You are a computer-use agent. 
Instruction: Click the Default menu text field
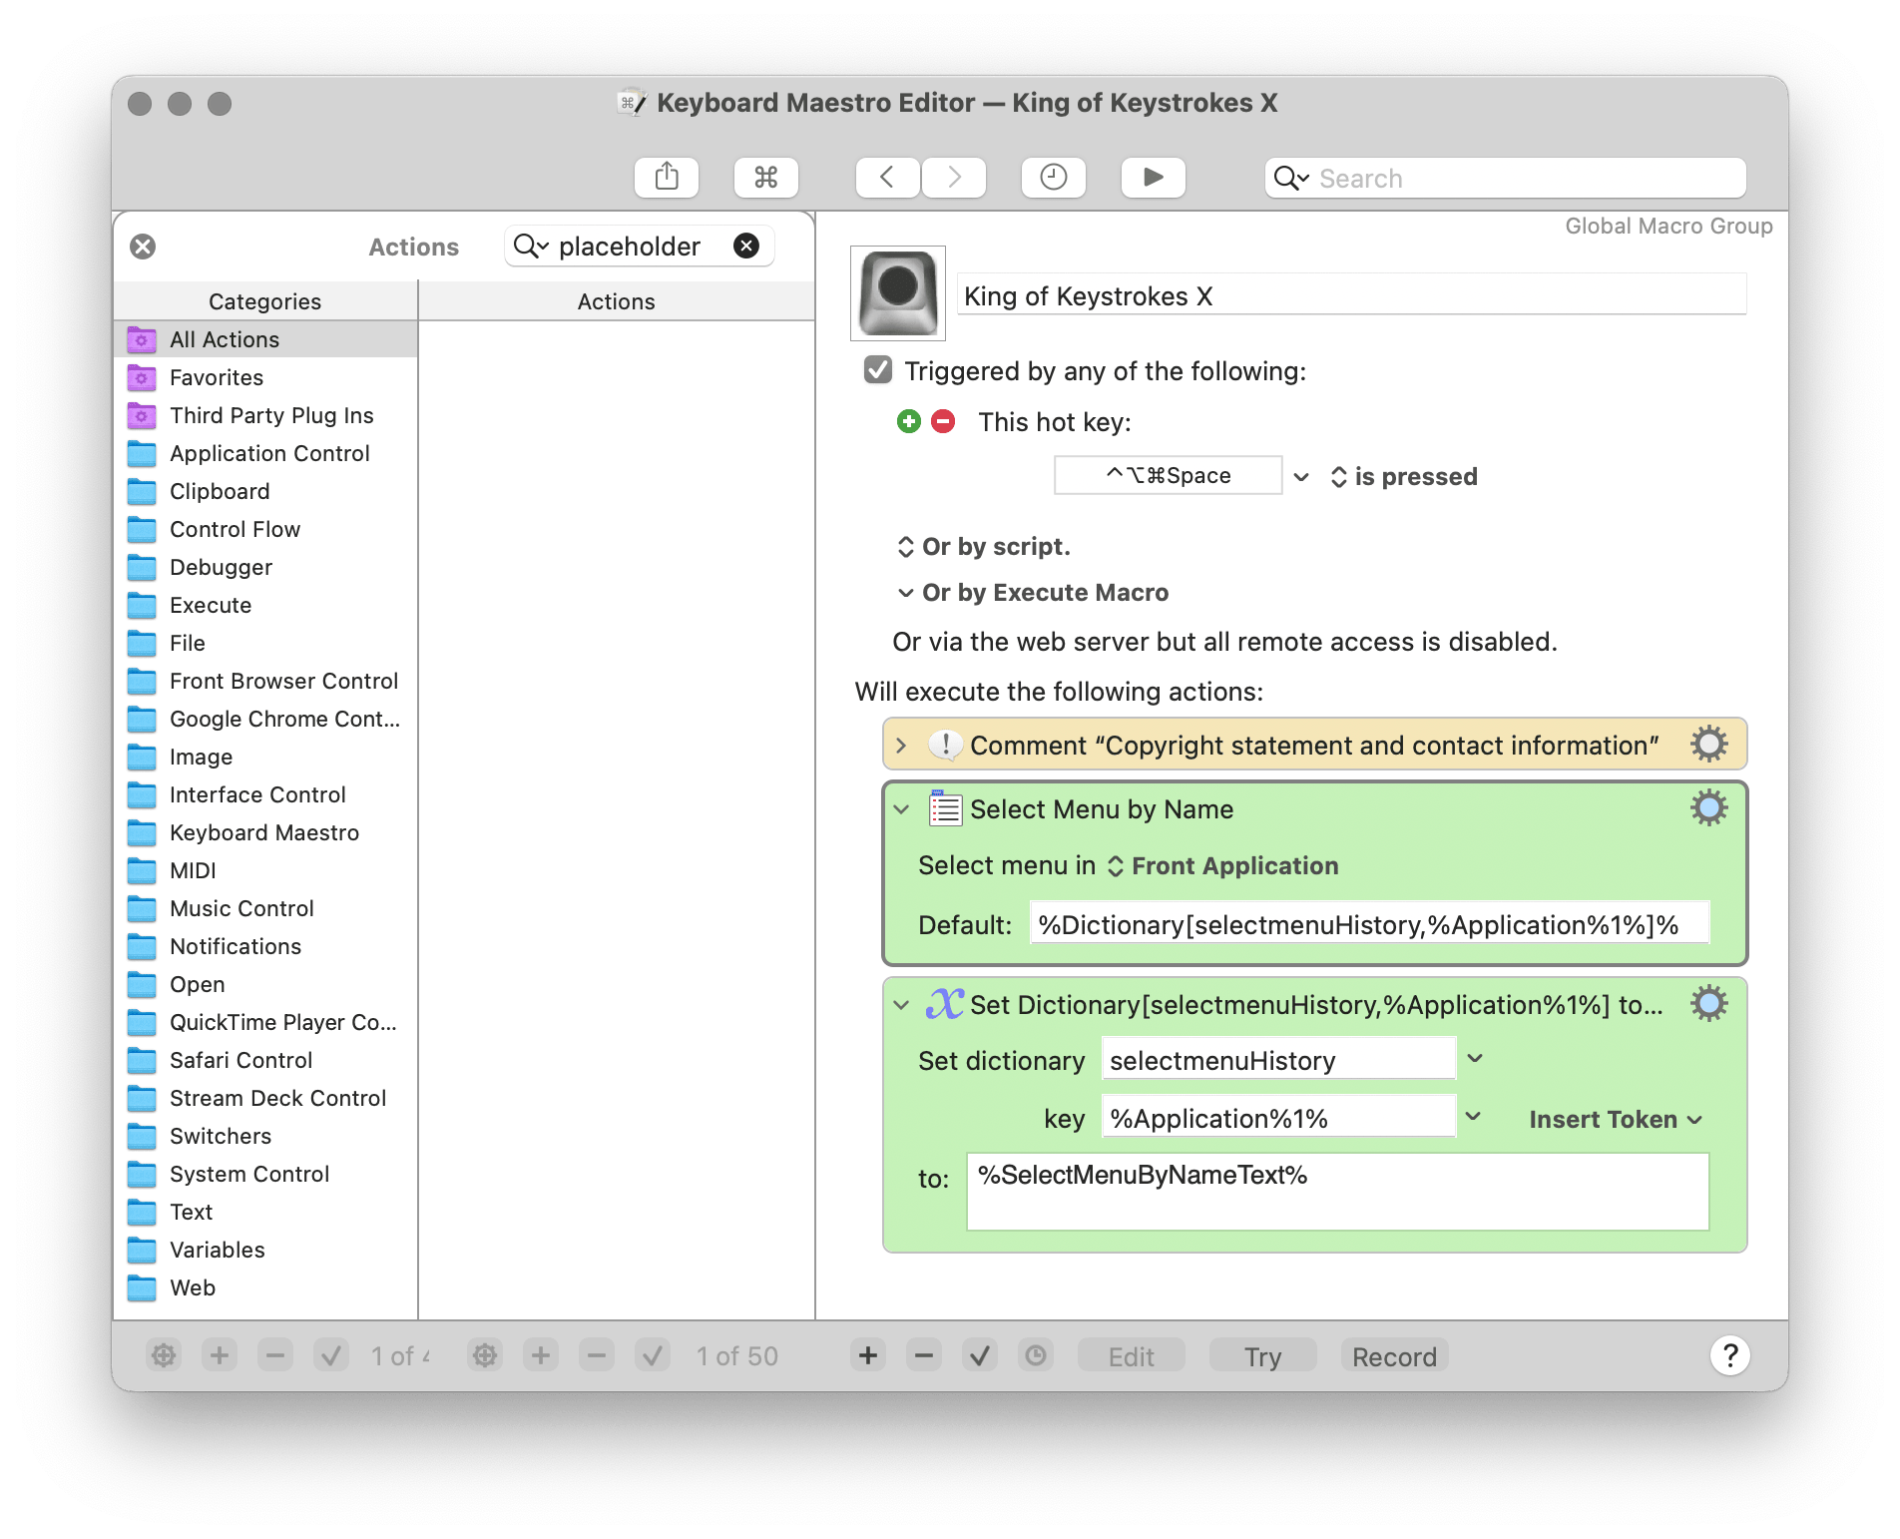click(x=1369, y=923)
